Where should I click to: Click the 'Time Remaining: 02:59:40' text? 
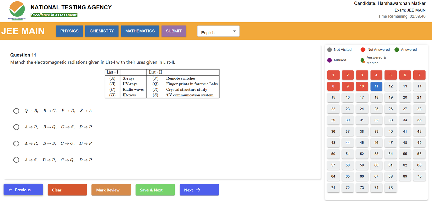[x=402, y=16]
